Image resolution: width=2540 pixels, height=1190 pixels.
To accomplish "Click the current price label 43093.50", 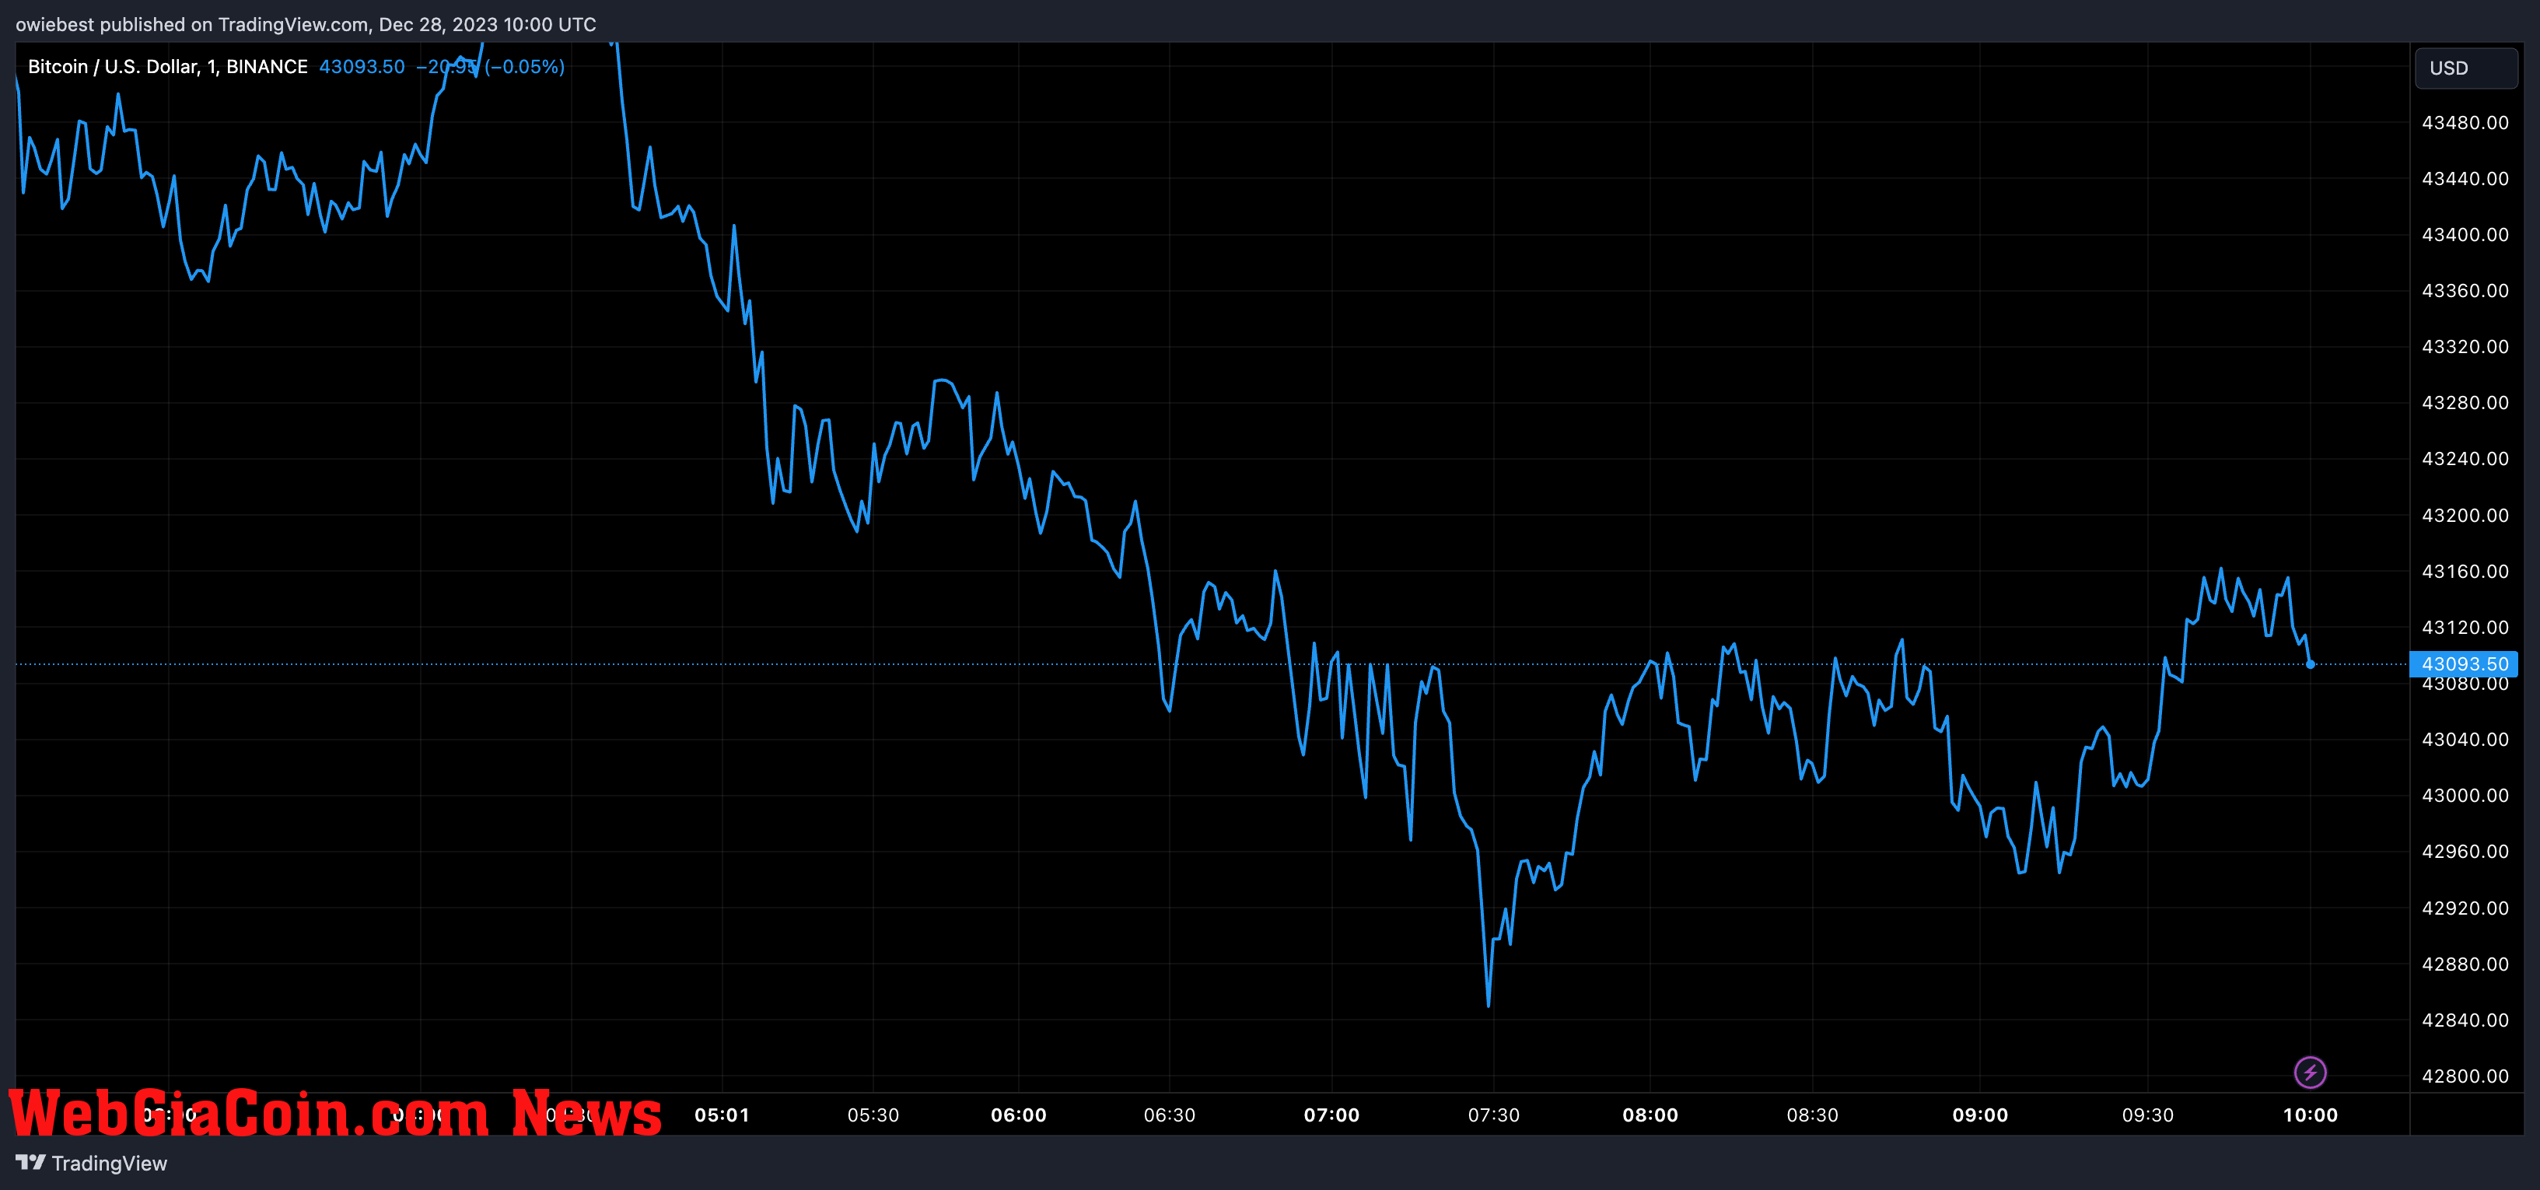I will coord(2462,664).
